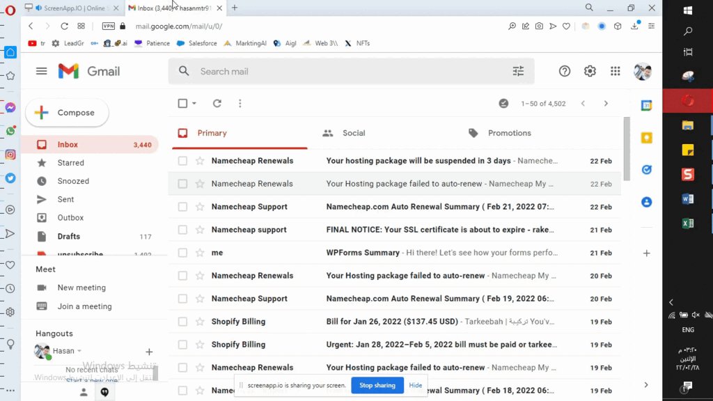Screen dimensions: 713x401
Task: Tick checkbox for Feb 19 Auto Renewal Summary
Action: (x=182, y=298)
